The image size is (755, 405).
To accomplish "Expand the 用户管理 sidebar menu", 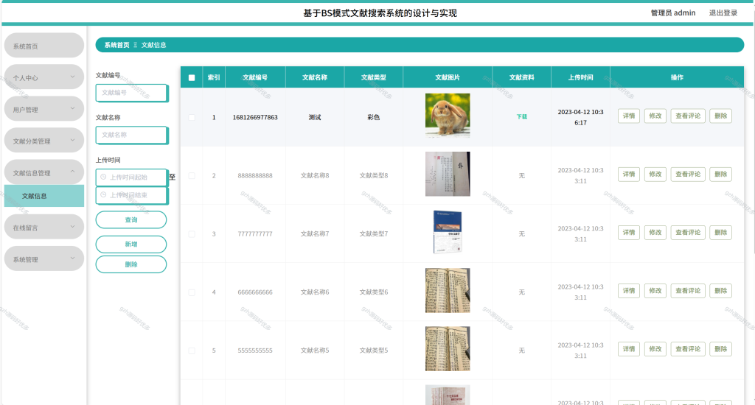I will 44,109.
